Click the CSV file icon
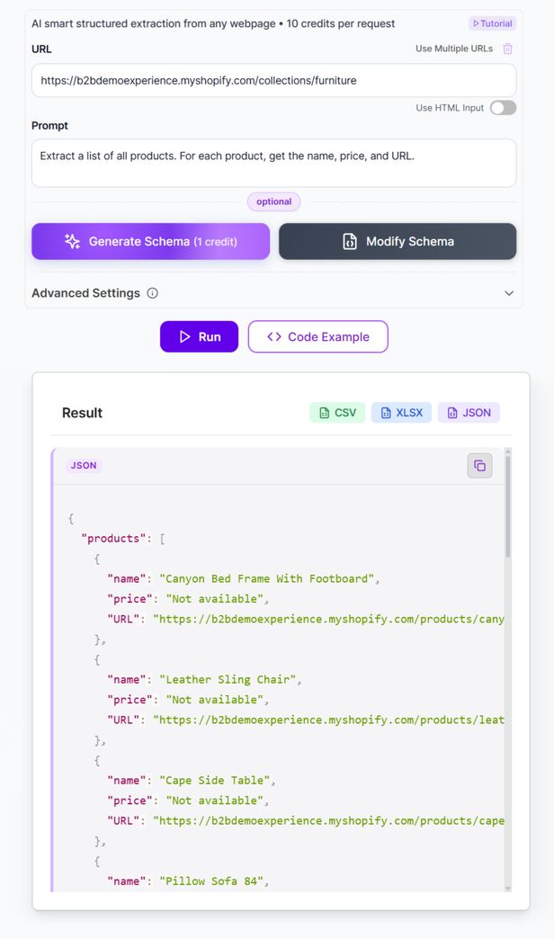 [324, 413]
